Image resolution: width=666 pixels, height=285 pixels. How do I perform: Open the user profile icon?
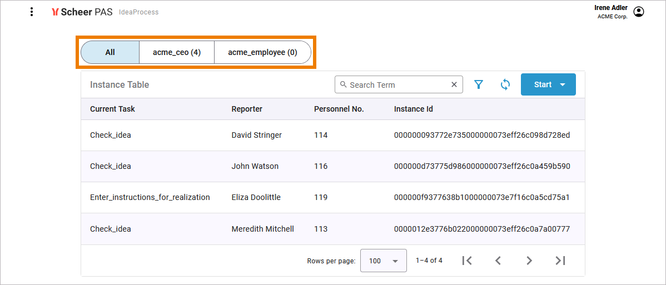639,12
